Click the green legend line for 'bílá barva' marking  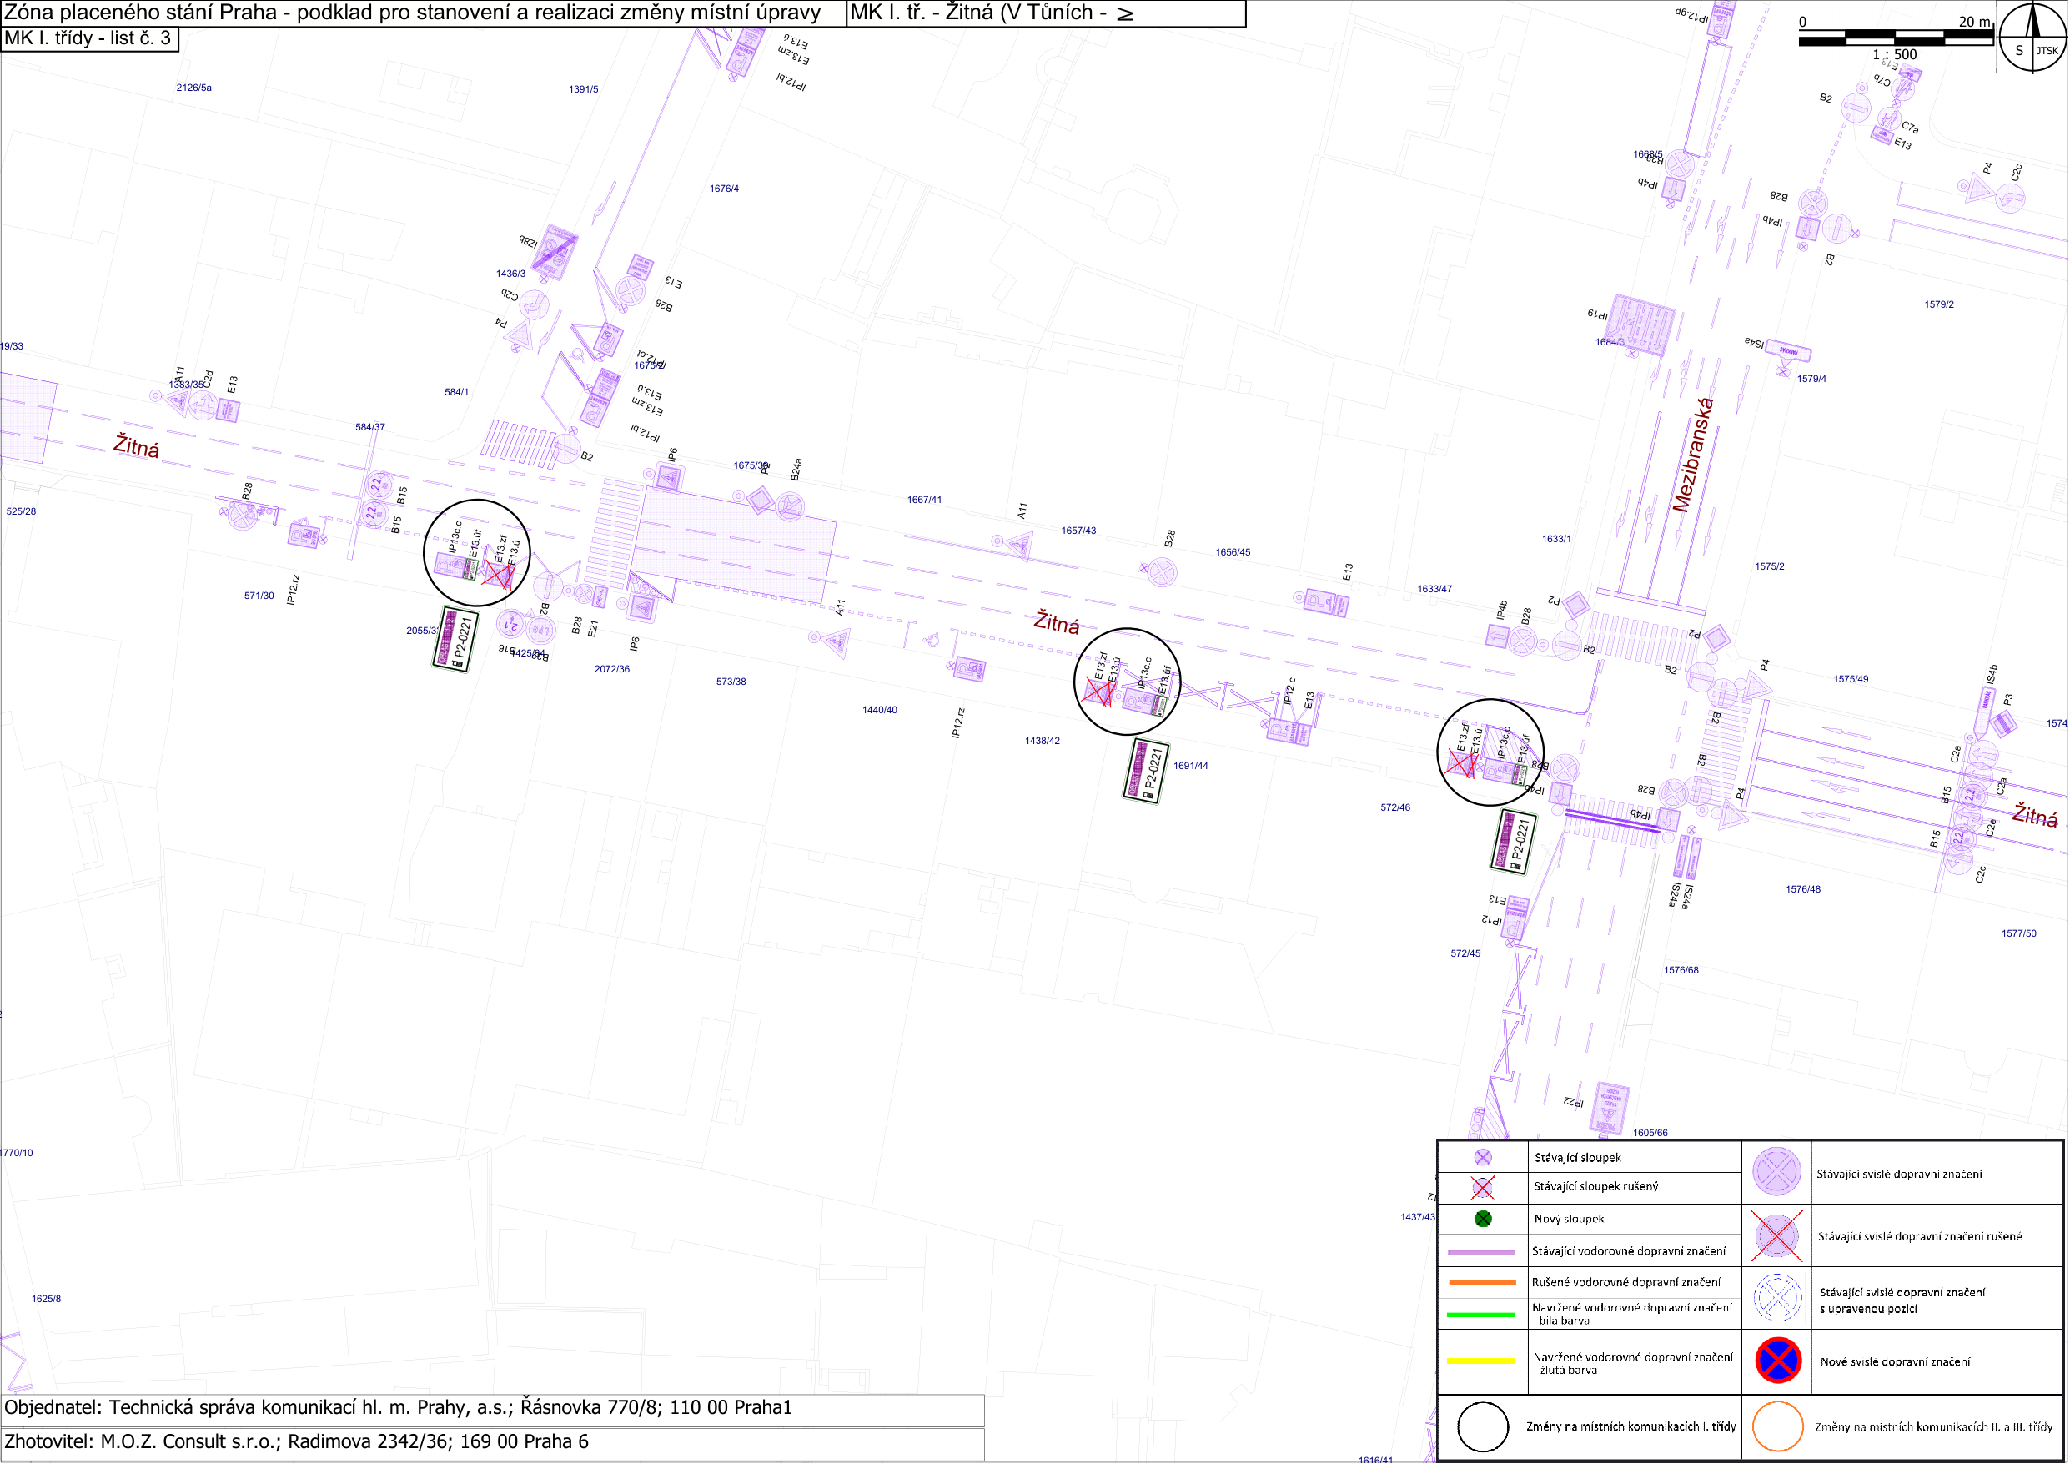point(1481,1316)
